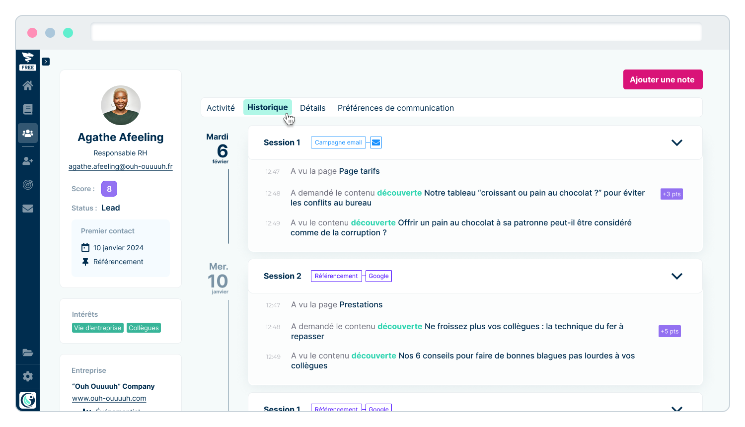Click the Mer. 10 janvier date marker
745x427 pixels.
(219, 278)
